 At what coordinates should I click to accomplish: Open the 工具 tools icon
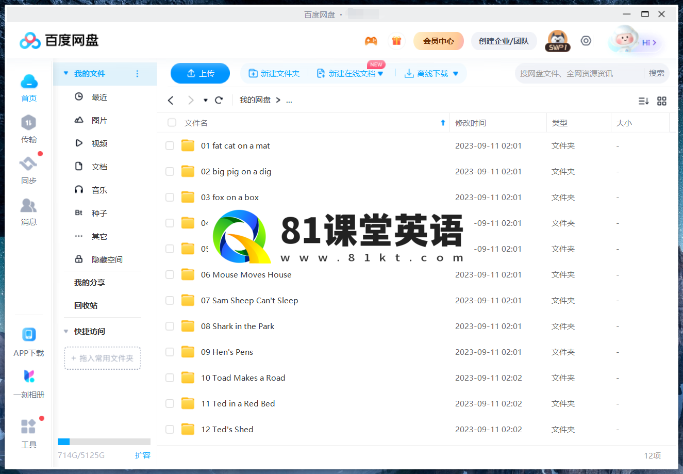pos(29,426)
